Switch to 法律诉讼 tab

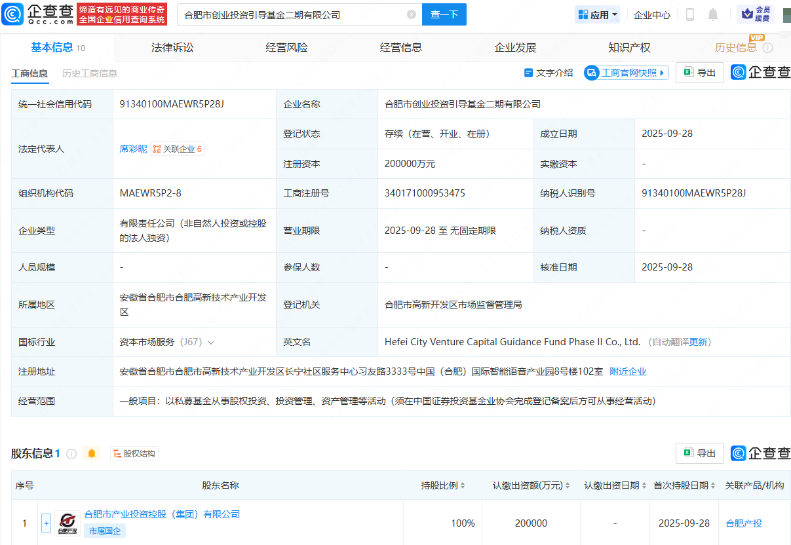click(x=172, y=47)
